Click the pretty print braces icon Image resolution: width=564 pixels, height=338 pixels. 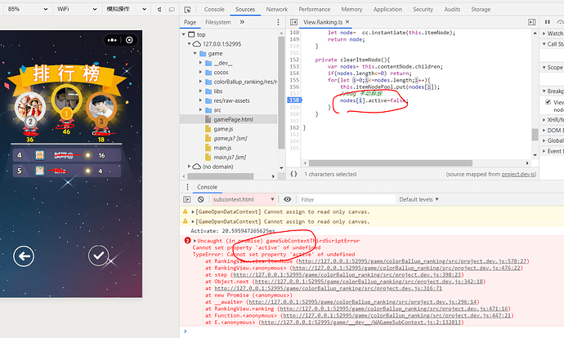294,174
